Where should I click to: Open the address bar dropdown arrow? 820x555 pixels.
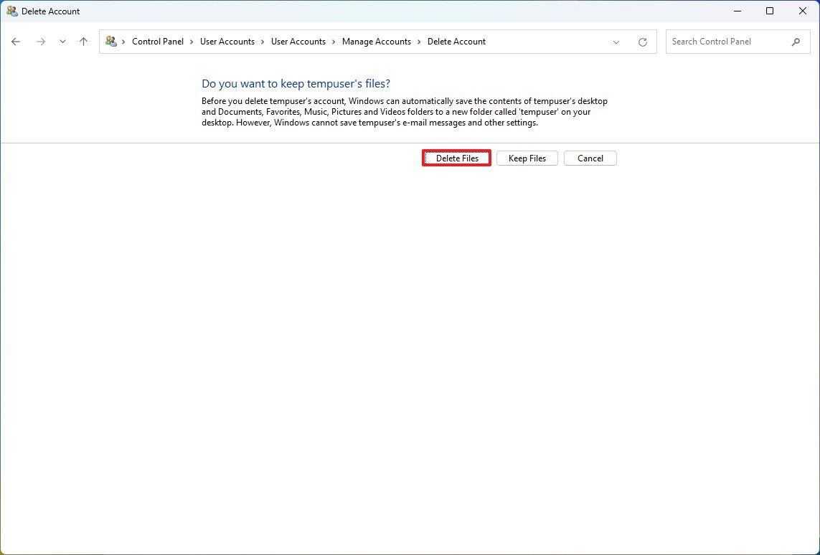click(x=616, y=42)
